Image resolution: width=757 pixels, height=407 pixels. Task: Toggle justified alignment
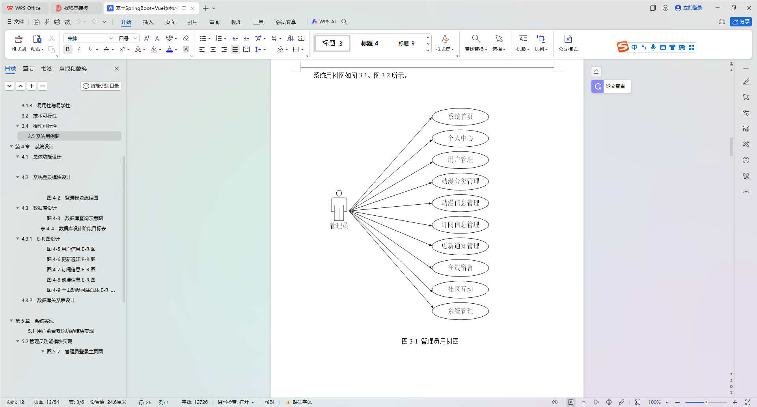pyautogui.click(x=235, y=49)
